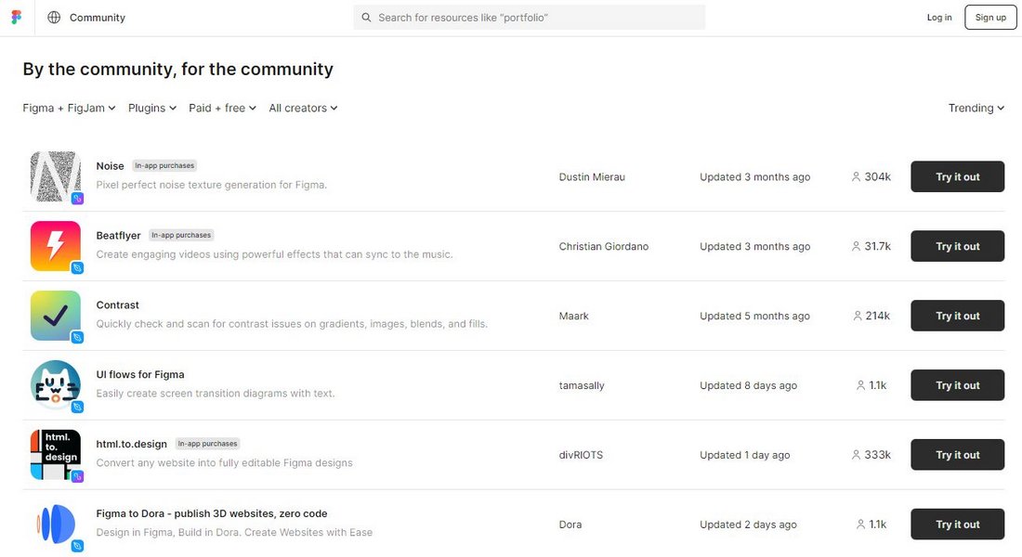Viewport: 1022px width, 557px height.
Task: Click the Noise description text
Action: point(211,185)
